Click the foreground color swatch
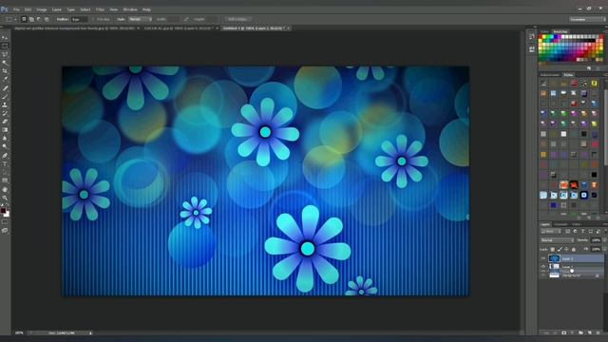The width and height of the screenshot is (608, 342). [x=3, y=211]
